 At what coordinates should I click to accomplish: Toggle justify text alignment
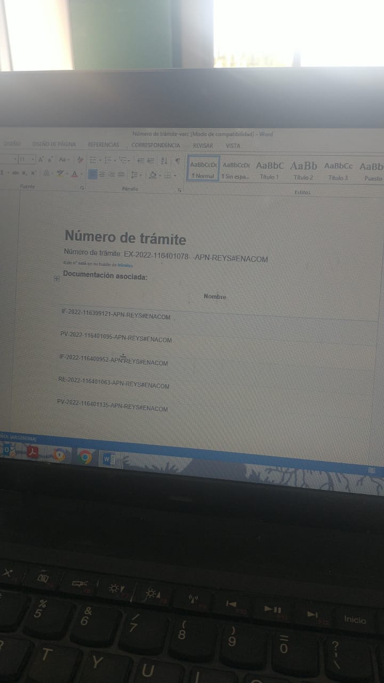(121, 174)
